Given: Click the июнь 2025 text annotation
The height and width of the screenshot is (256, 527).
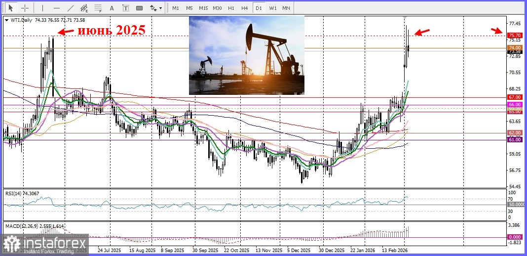Looking at the screenshot, I should pyautogui.click(x=112, y=30).
